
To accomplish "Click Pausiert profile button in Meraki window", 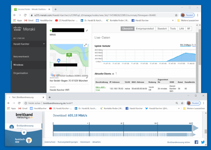I will pos(188,15).
